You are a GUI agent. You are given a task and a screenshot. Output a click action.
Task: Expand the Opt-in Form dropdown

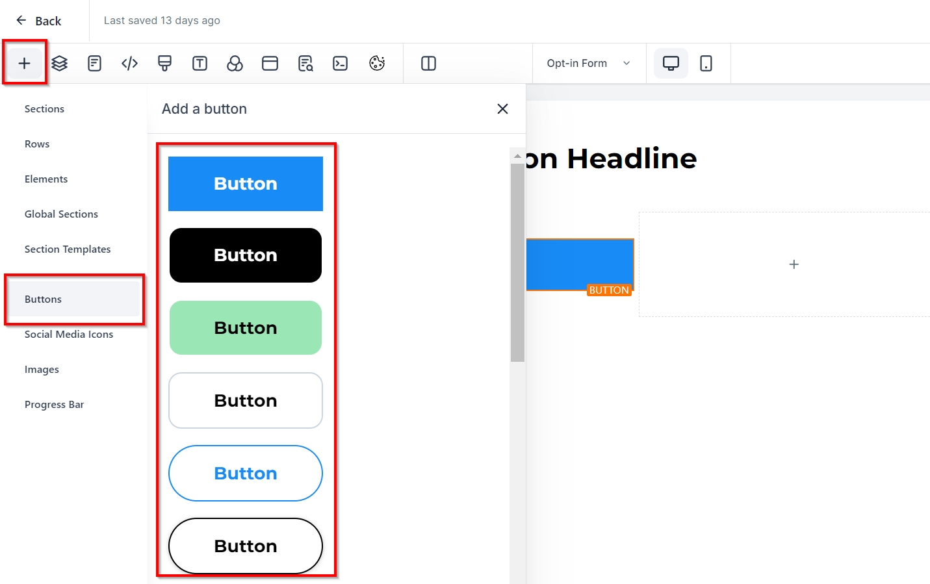pyautogui.click(x=588, y=63)
